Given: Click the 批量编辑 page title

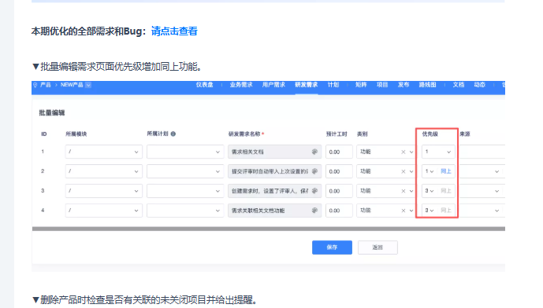Looking at the screenshot, I should click(x=51, y=113).
